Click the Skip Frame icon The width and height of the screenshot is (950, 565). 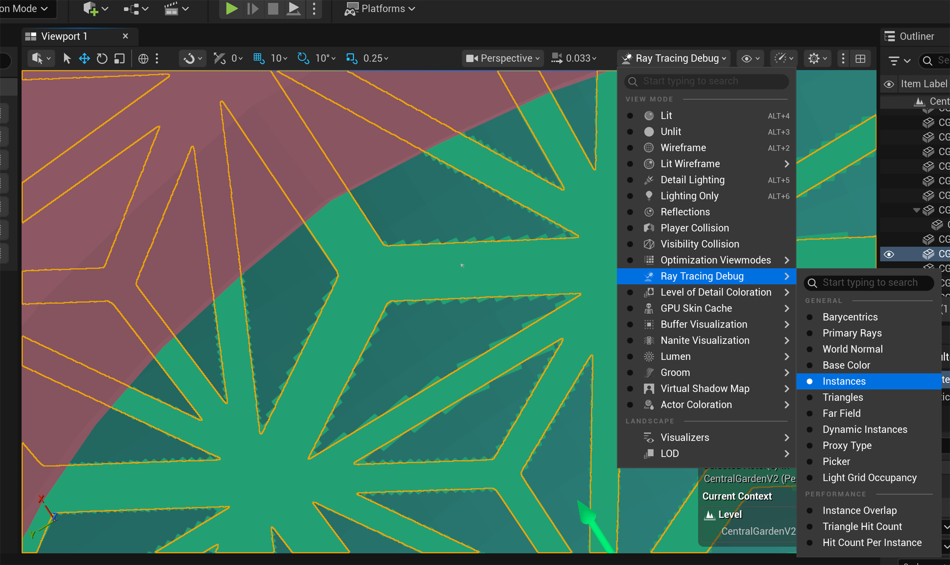click(252, 8)
